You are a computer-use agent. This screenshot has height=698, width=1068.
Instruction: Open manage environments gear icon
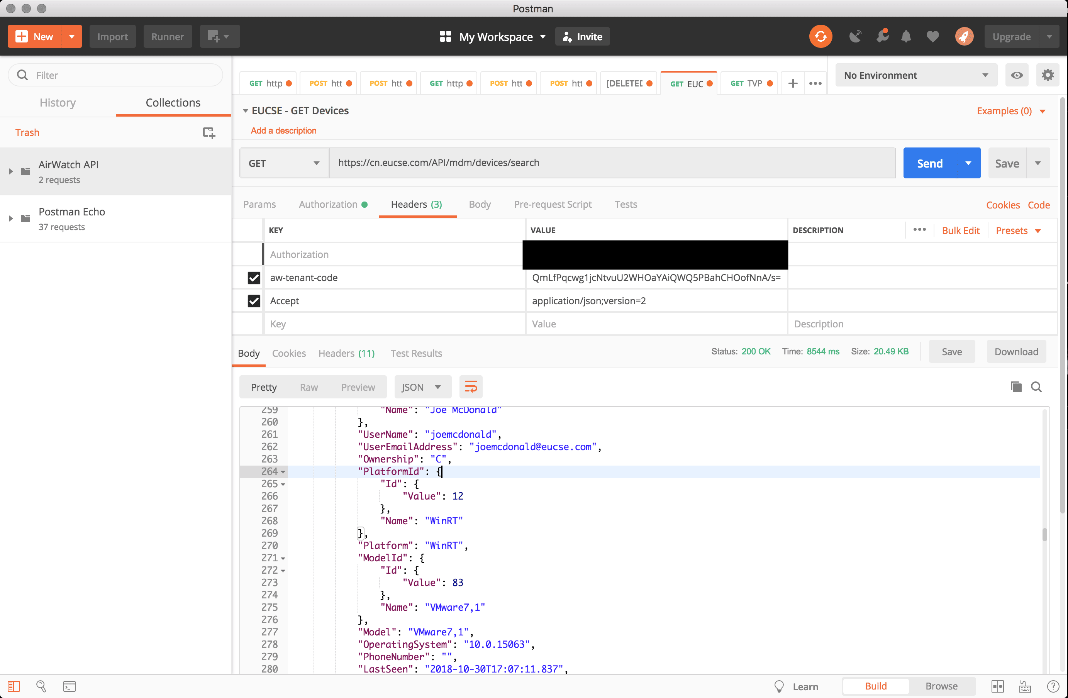click(x=1048, y=75)
